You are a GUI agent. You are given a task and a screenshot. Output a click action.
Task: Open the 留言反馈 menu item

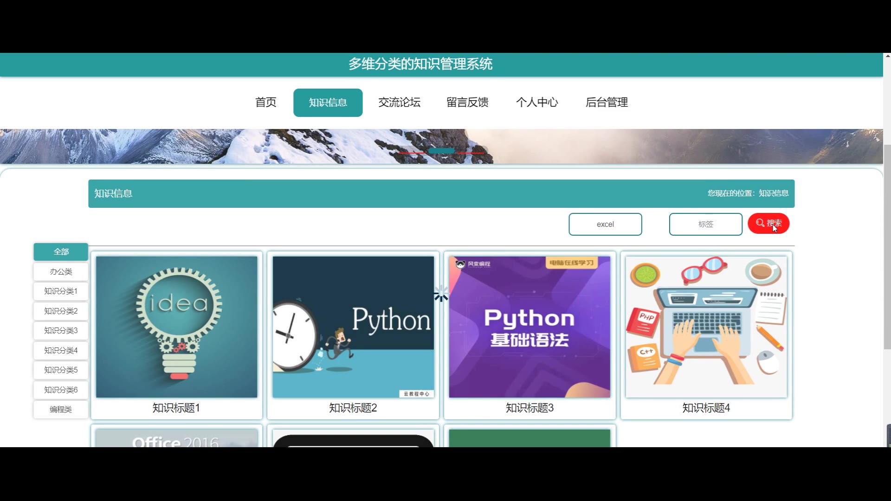pyautogui.click(x=467, y=103)
